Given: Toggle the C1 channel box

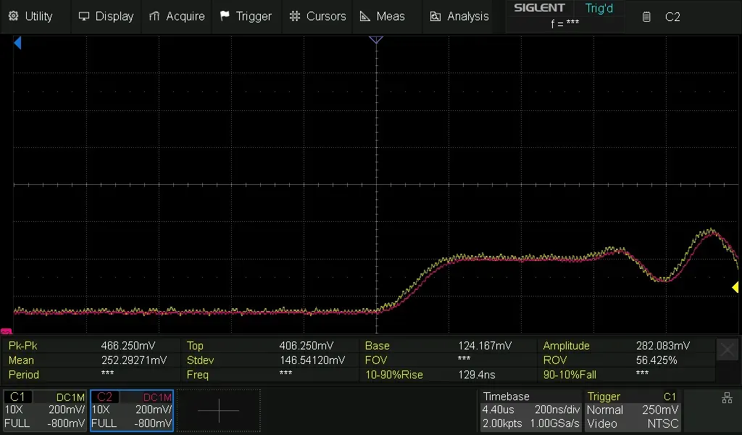Looking at the screenshot, I should click(x=45, y=410).
